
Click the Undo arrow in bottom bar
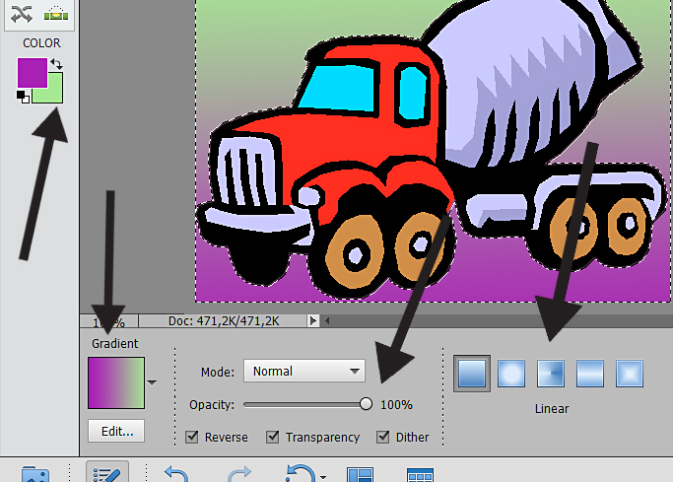point(175,475)
